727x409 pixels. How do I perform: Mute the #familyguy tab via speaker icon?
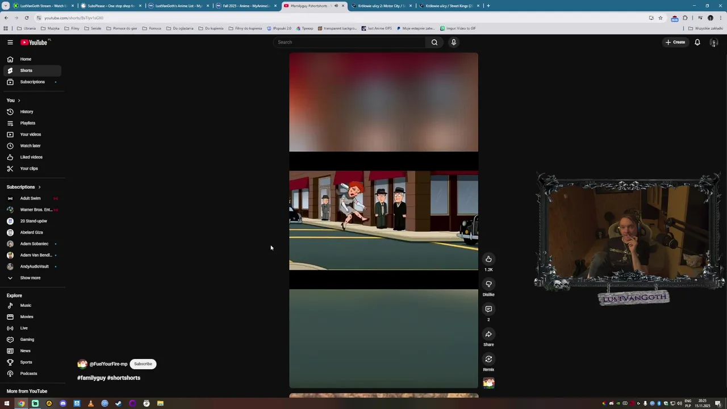tap(336, 6)
